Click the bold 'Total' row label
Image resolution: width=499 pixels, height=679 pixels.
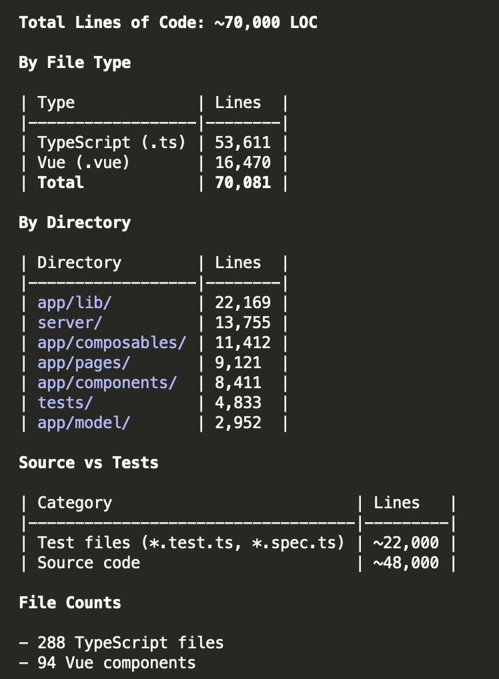(61, 182)
